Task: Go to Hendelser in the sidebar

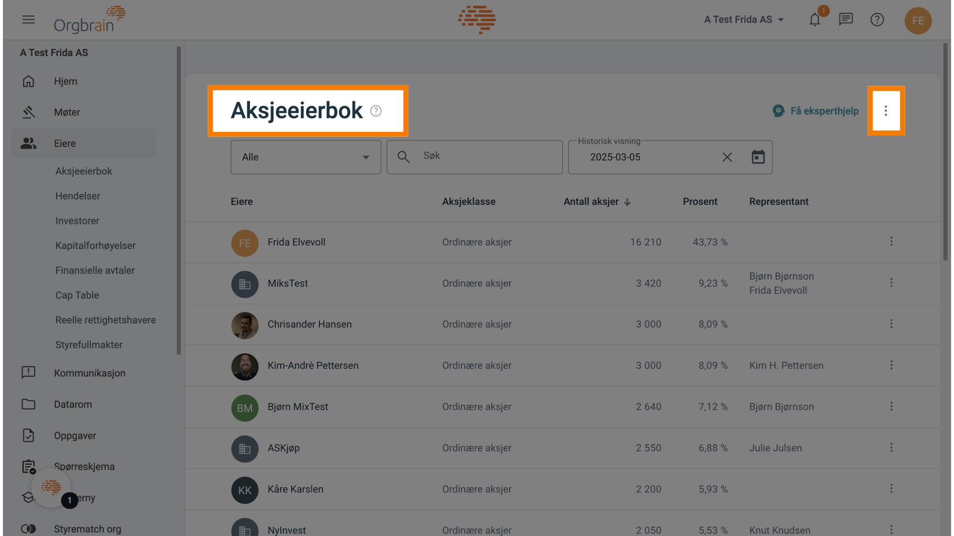Action: tap(78, 196)
